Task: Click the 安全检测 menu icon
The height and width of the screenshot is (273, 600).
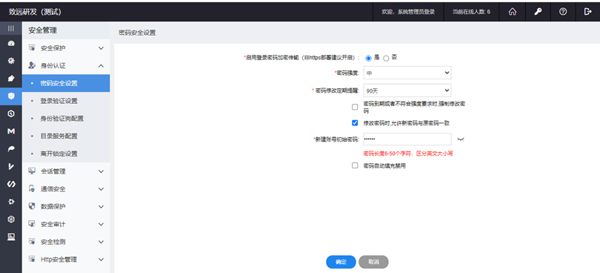Action: click(x=32, y=242)
